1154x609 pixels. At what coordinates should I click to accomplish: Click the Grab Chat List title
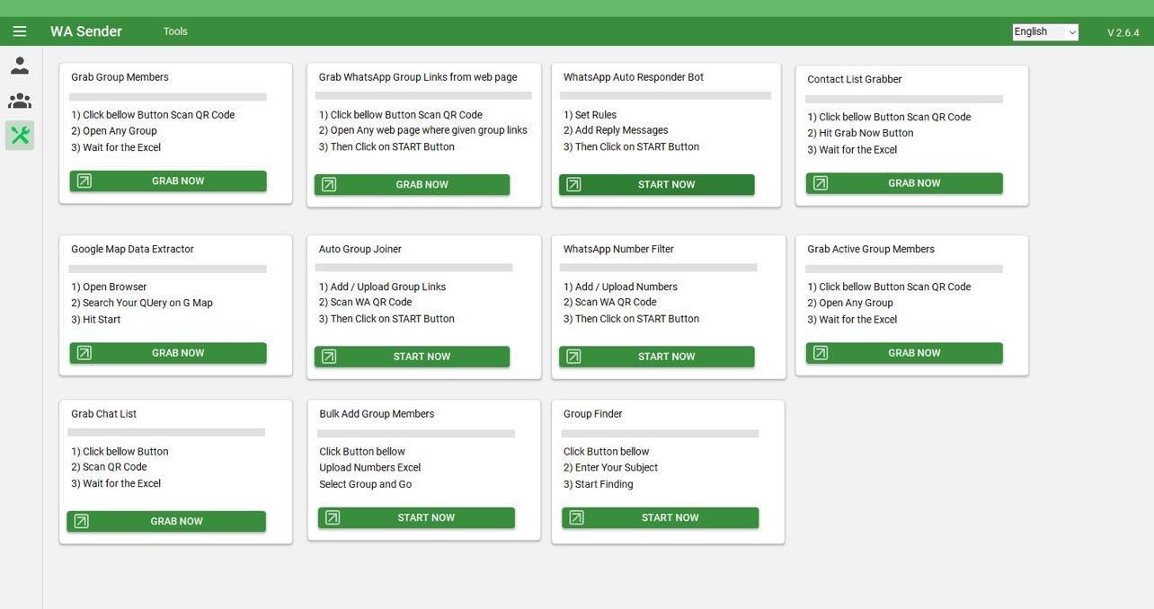tap(104, 414)
